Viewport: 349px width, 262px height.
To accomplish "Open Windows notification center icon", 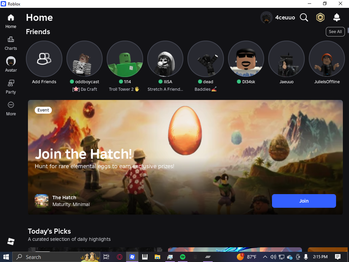I will 338,257.
